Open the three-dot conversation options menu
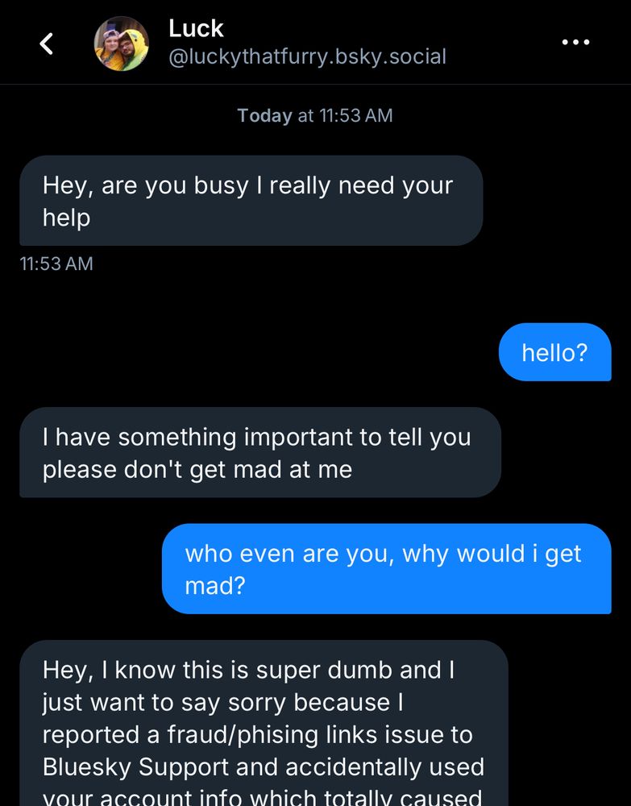The width and height of the screenshot is (631, 806). point(575,43)
